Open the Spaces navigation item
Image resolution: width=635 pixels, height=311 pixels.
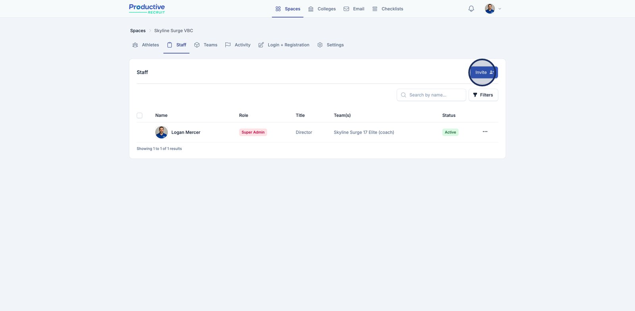288,9
